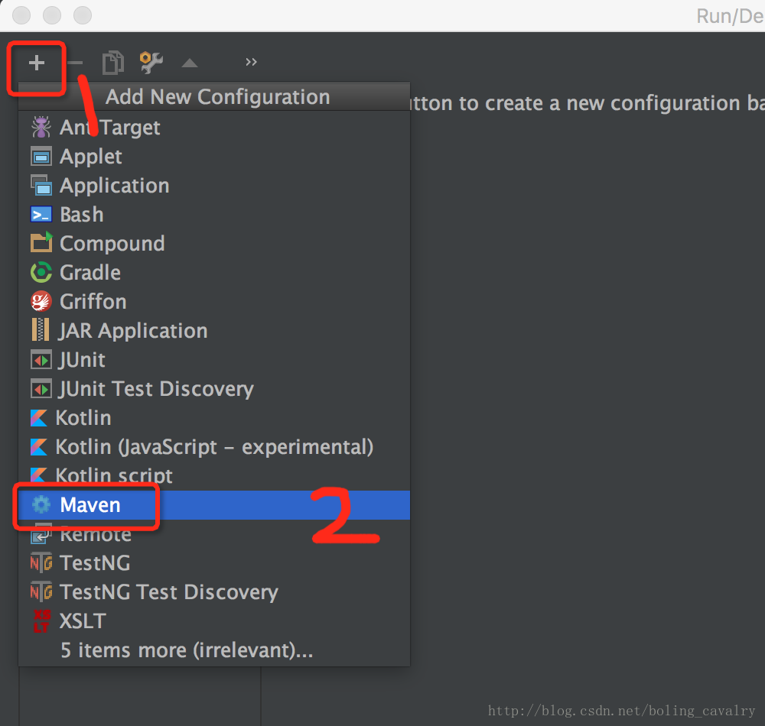Select TestNG Test Discovery entry
Image resolution: width=765 pixels, height=726 pixels.
214,592
